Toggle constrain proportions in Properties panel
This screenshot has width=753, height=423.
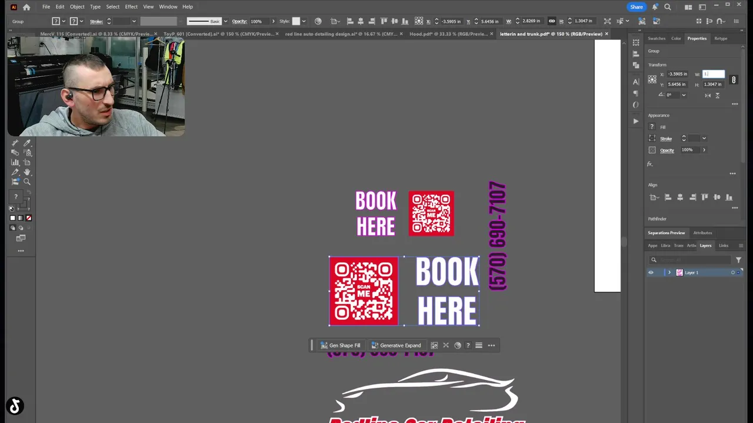pos(734,79)
